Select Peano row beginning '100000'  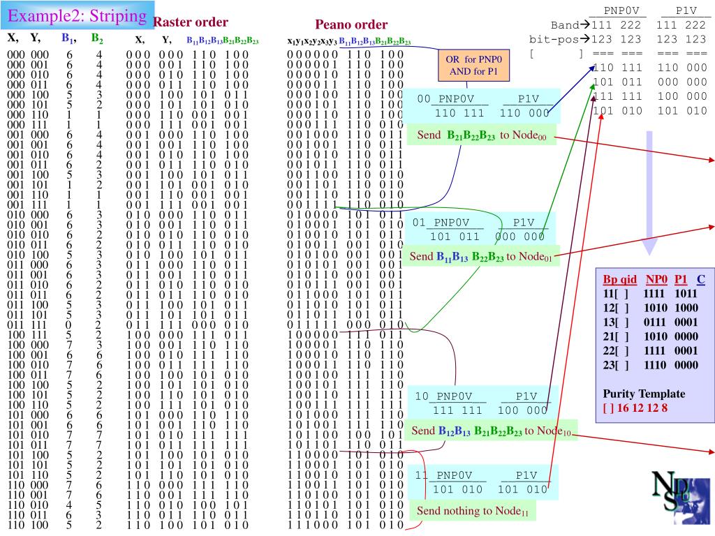coord(346,335)
